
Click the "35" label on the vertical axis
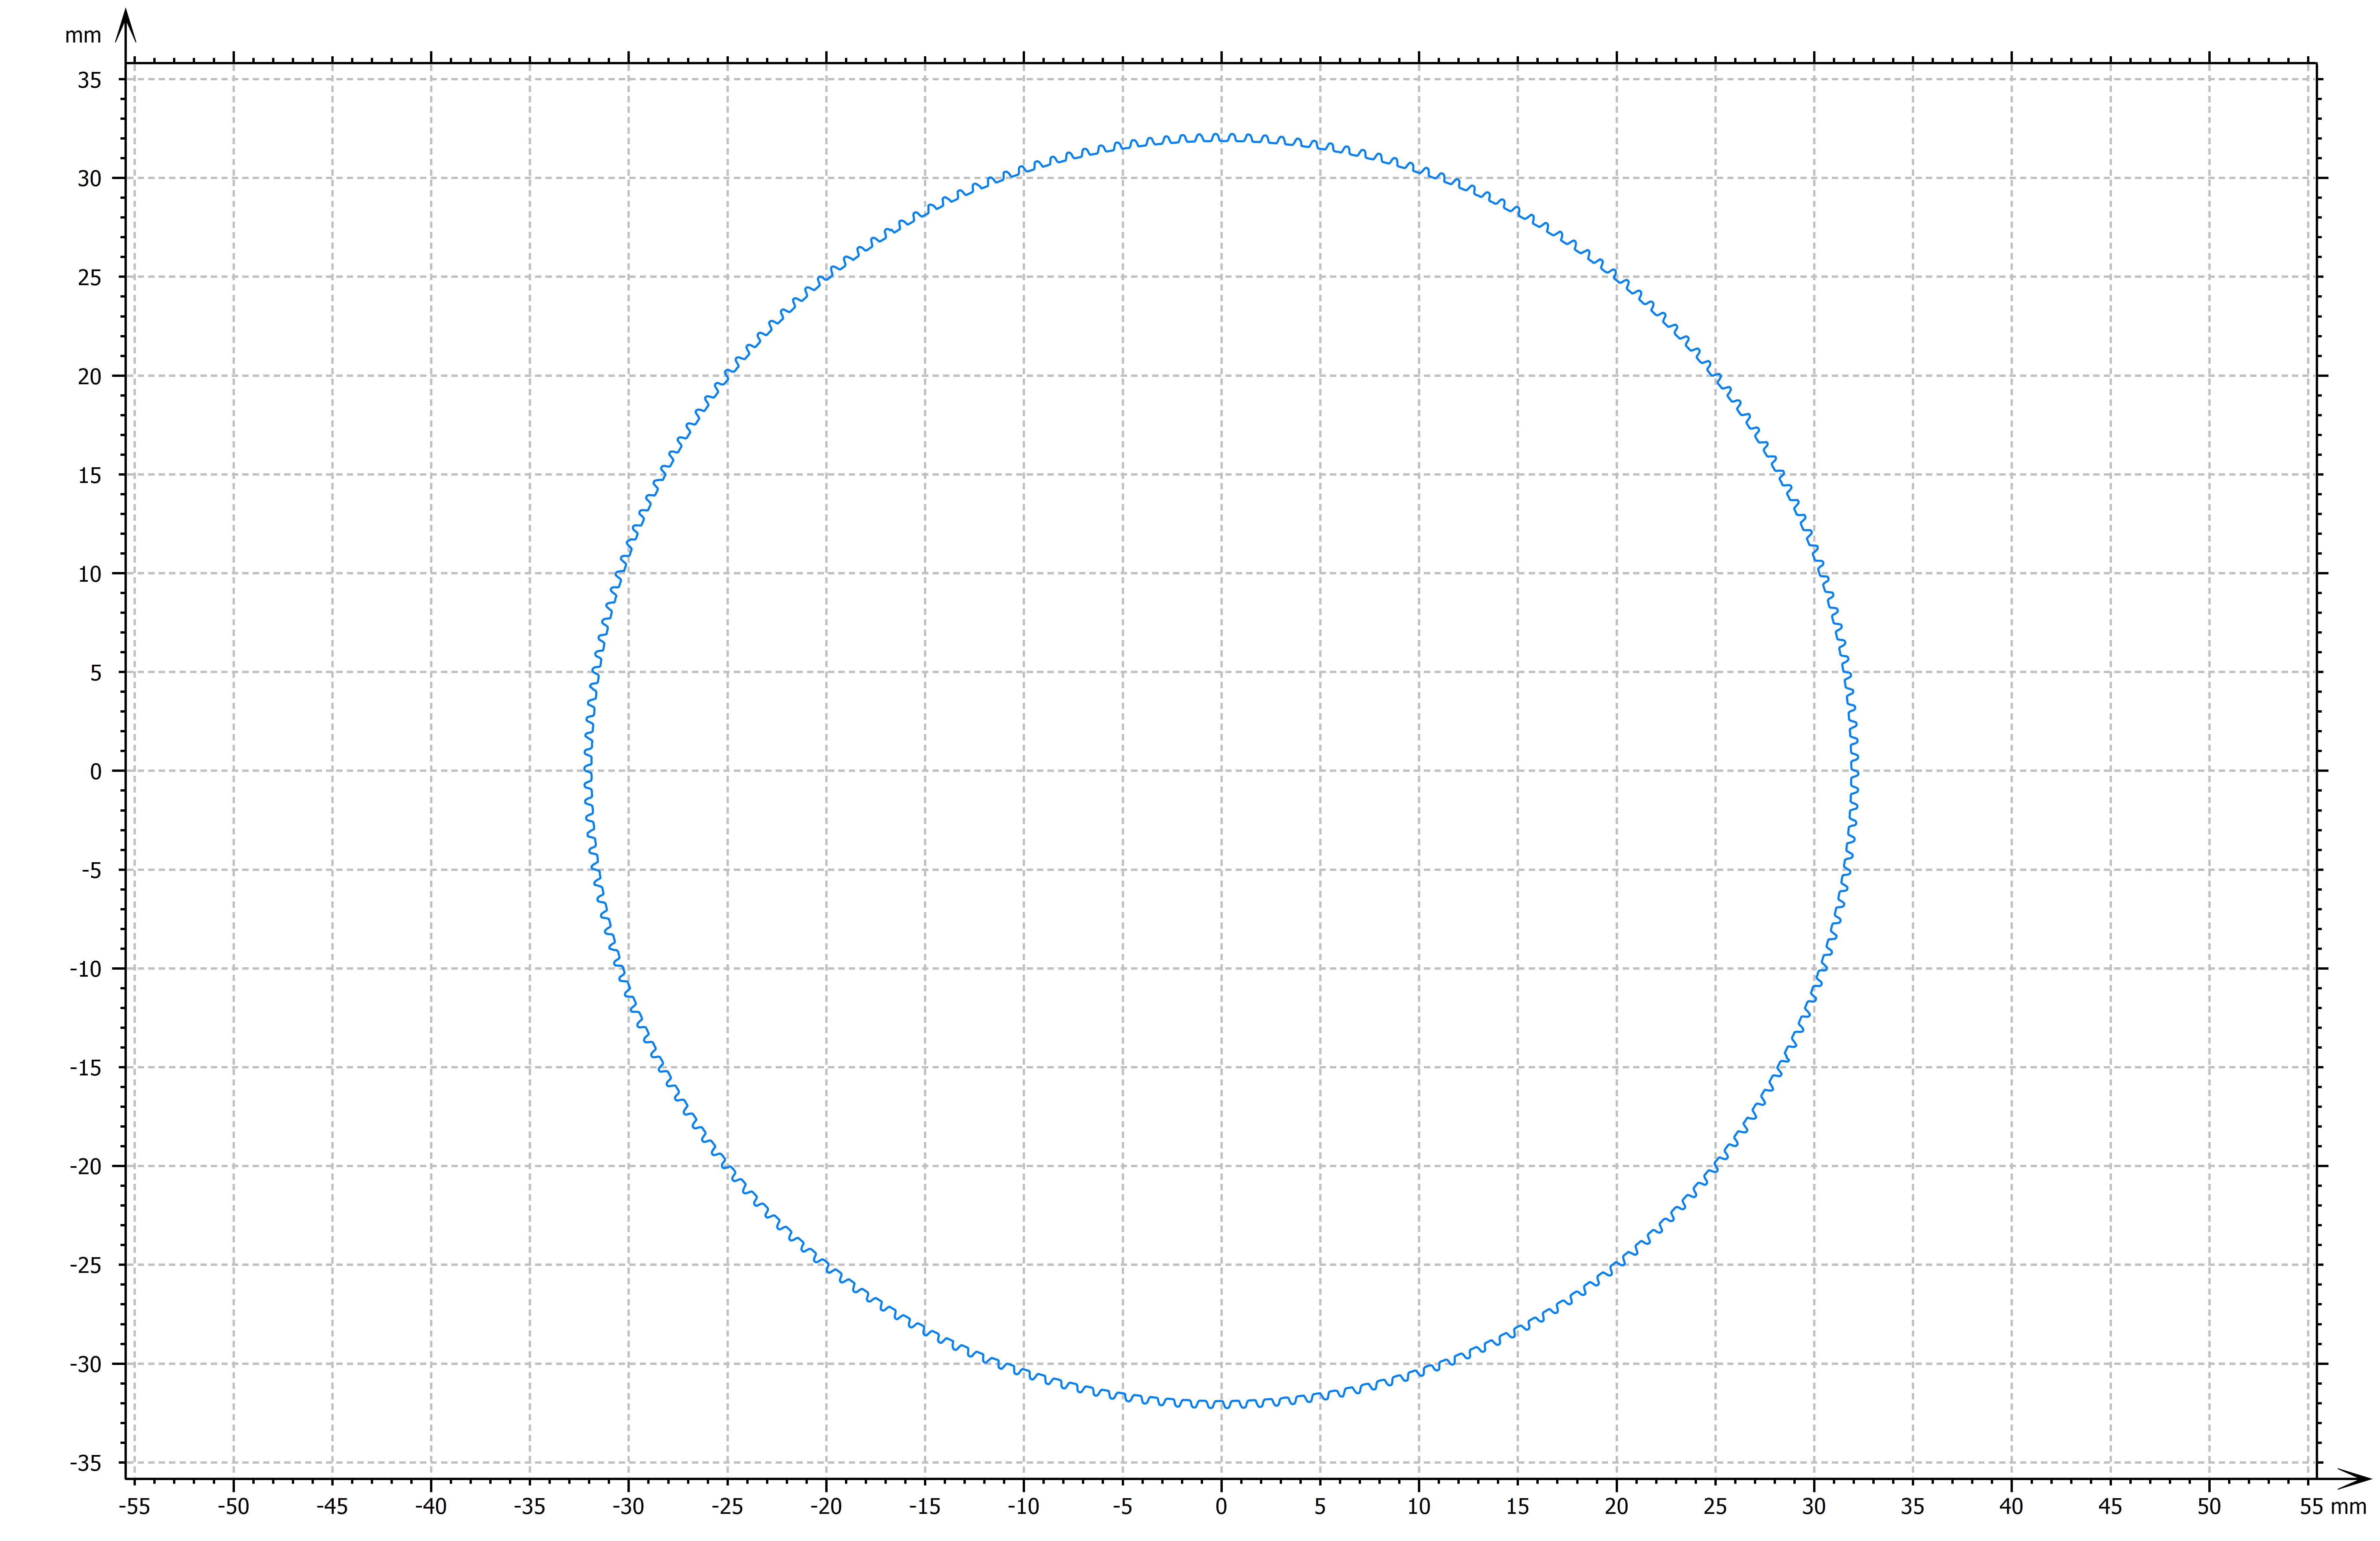(90, 80)
